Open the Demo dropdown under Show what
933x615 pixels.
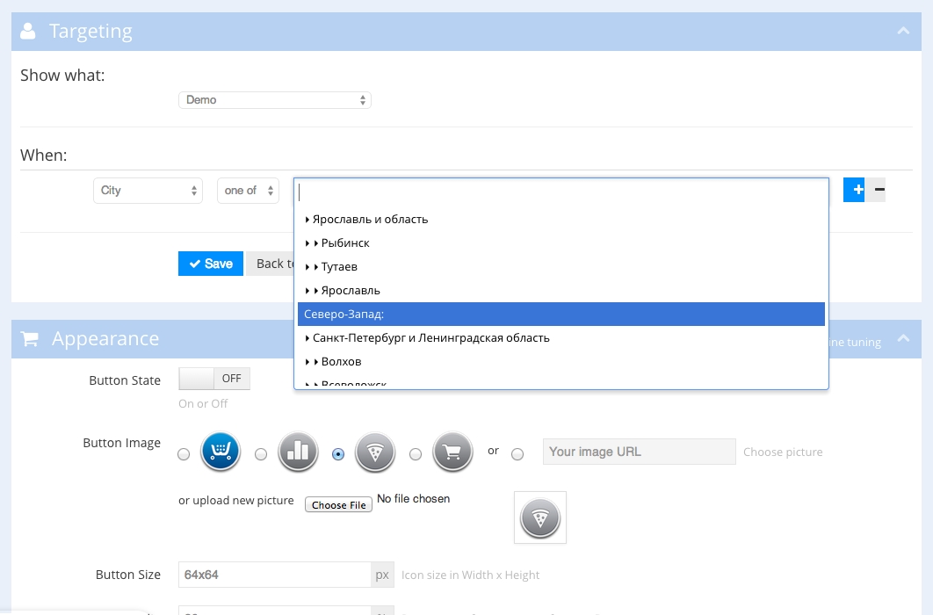tap(274, 100)
